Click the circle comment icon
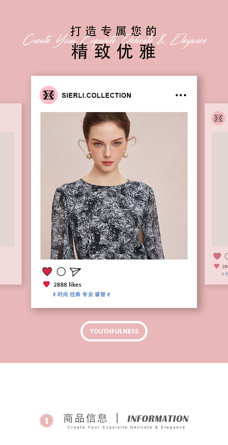This screenshot has height=445, width=228. tap(61, 271)
